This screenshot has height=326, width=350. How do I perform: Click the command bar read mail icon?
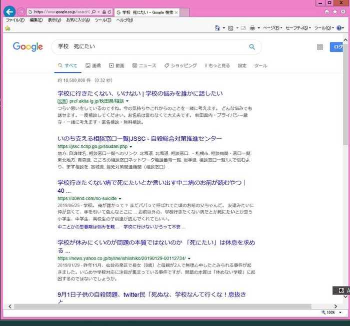coord(243,28)
